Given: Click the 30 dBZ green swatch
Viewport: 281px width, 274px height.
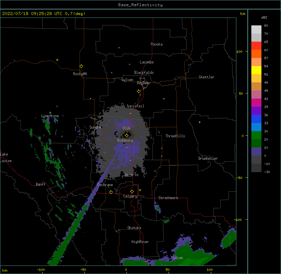Looking at the screenshot, I should click(x=256, y=135).
